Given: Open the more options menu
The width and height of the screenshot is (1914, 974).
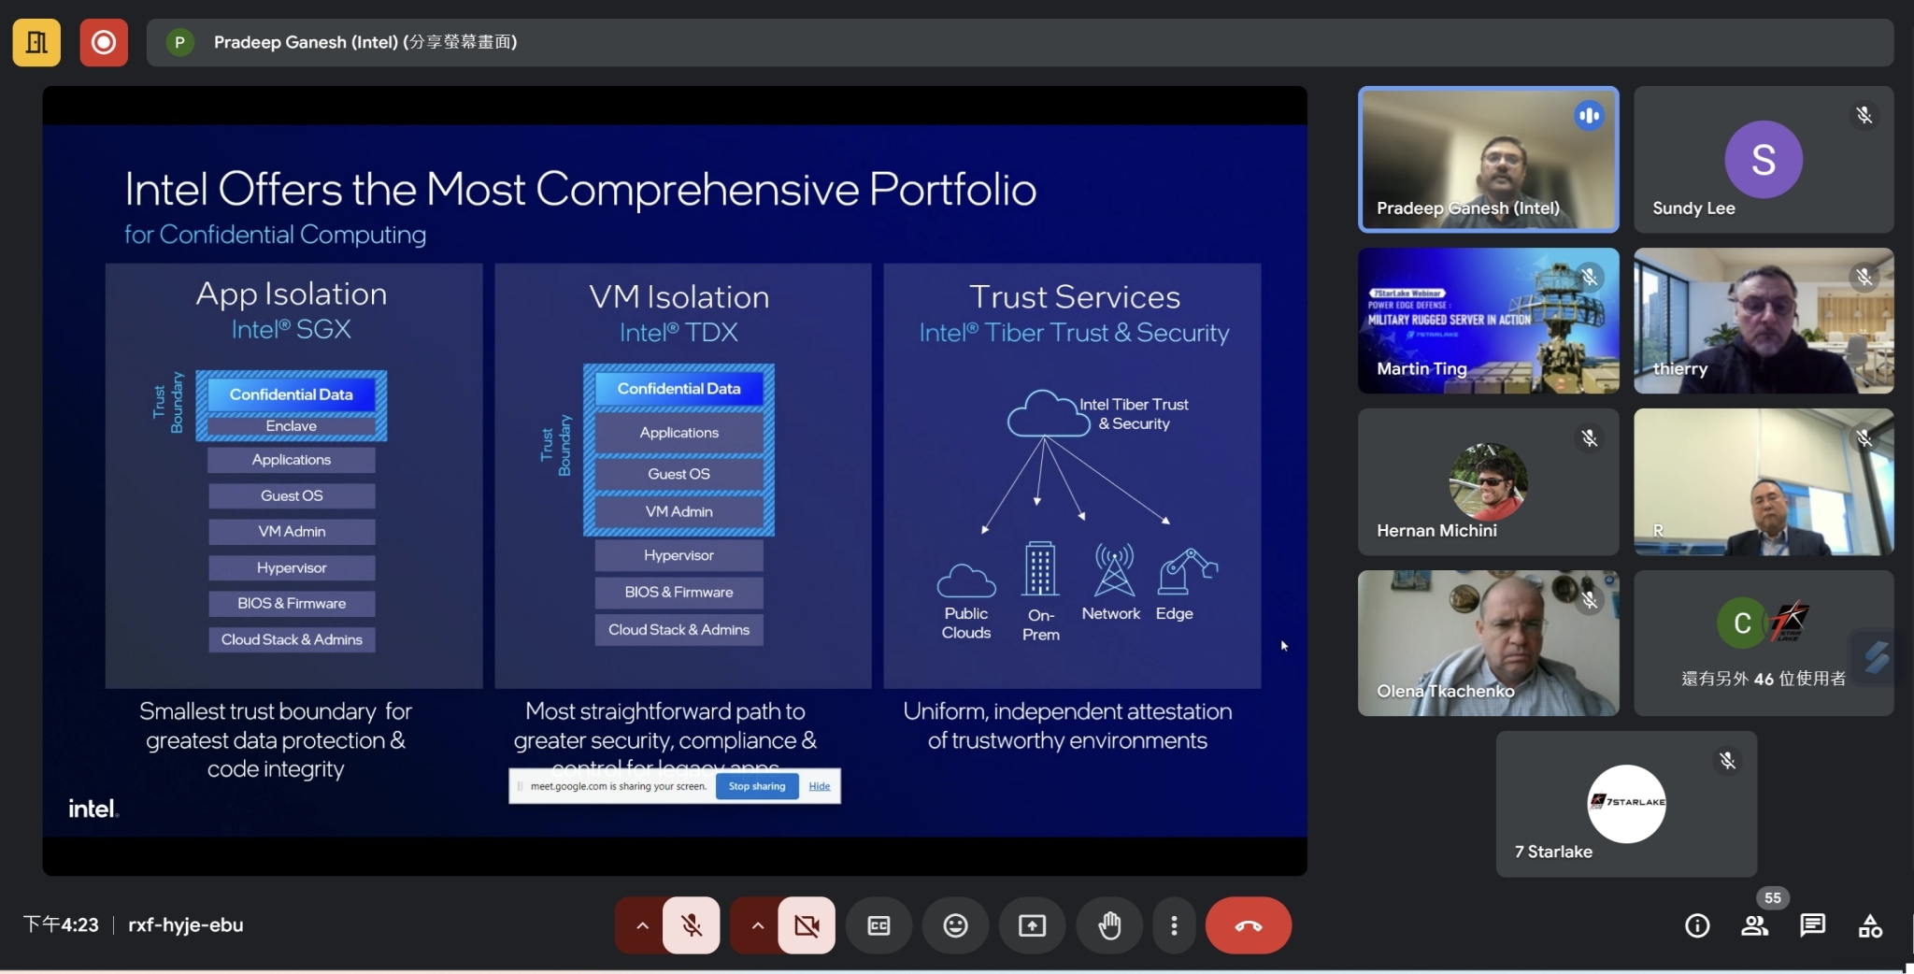Looking at the screenshot, I should pyautogui.click(x=1173, y=924).
